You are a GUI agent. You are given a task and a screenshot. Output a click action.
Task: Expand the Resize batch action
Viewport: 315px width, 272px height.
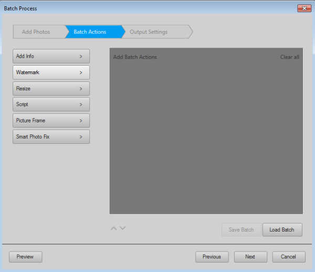51,89
